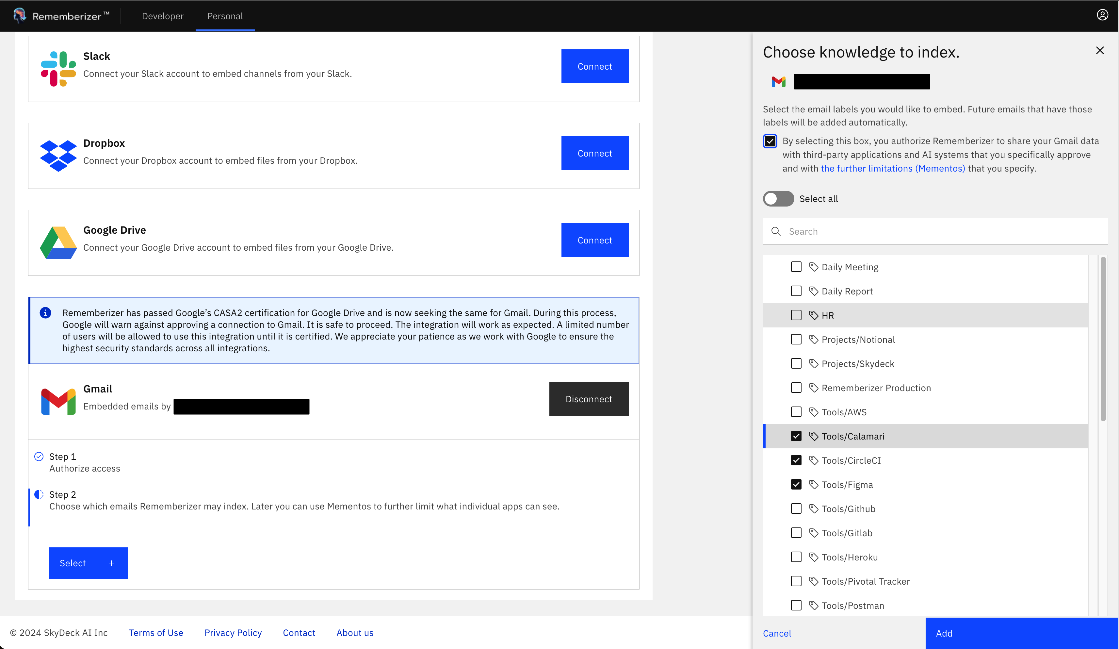The height and width of the screenshot is (649, 1119).
Task: Switch to the Developer tab
Action: [163, 16]
